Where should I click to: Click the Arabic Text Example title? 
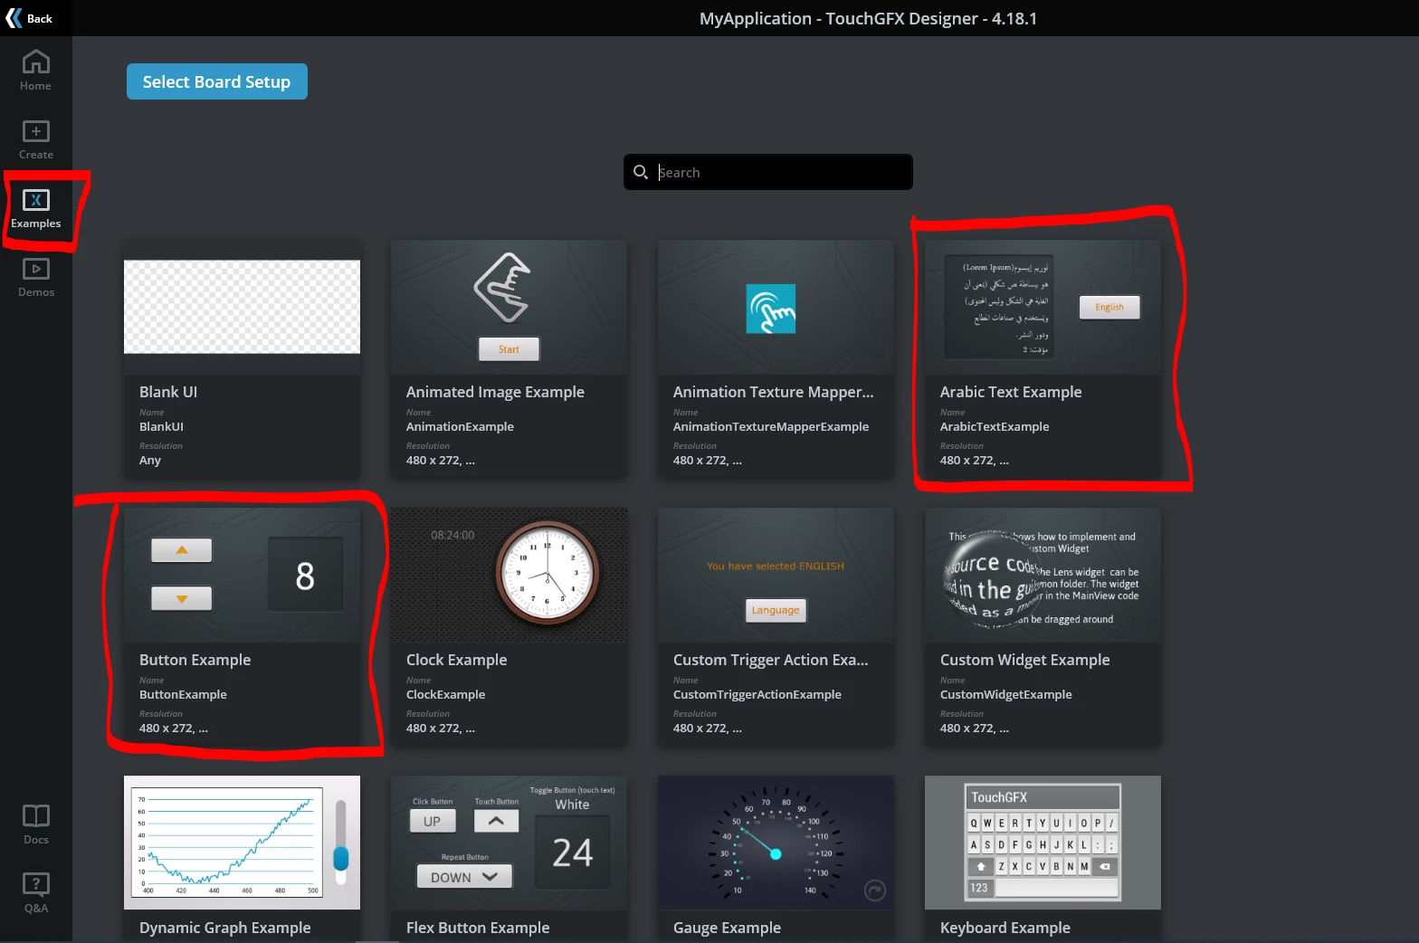point(1011,392)
